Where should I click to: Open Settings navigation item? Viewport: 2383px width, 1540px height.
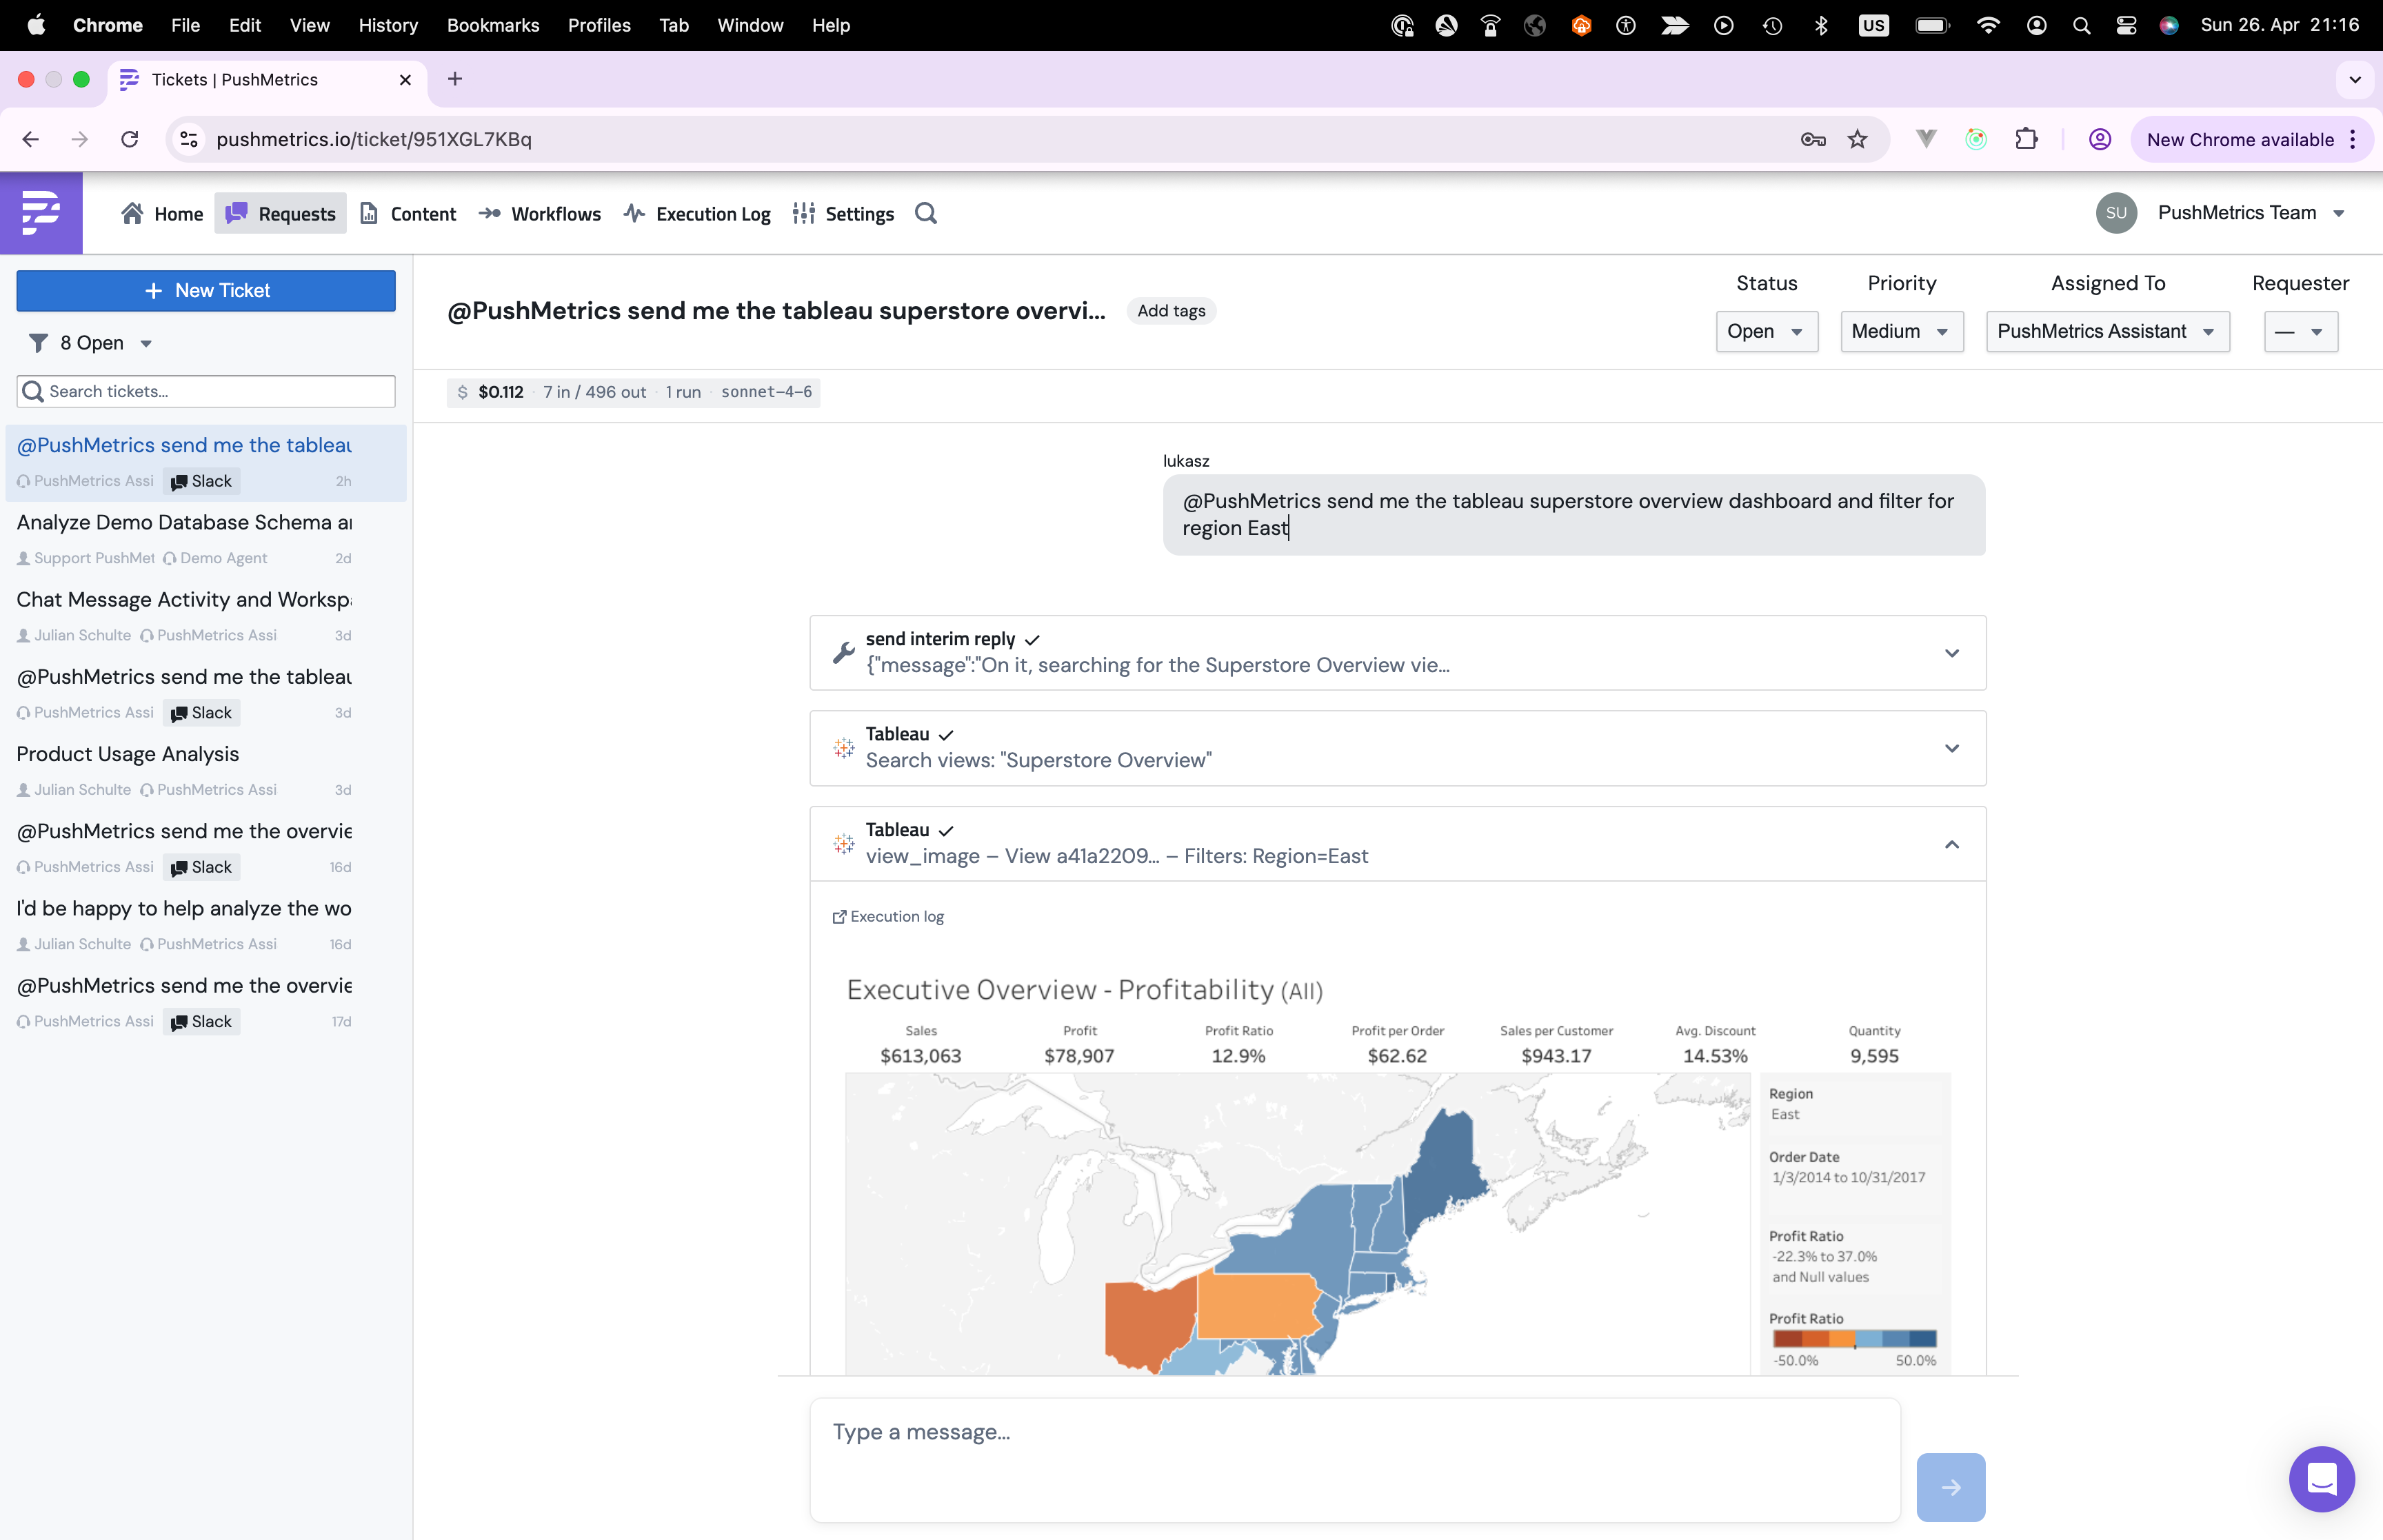pyautogui.click(x=843, y=213)
